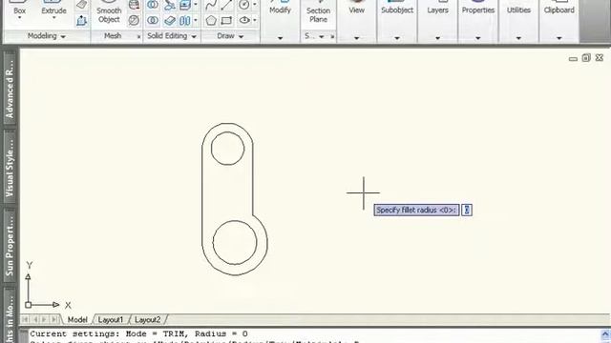
Task: Expand the Section panel title arrow
Action: pyautogui.click(x=322, y=36)
